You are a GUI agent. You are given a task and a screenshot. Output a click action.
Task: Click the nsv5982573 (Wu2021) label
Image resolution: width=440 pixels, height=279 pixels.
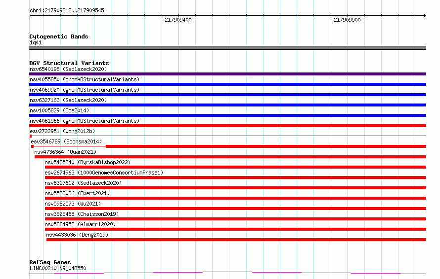73,204
